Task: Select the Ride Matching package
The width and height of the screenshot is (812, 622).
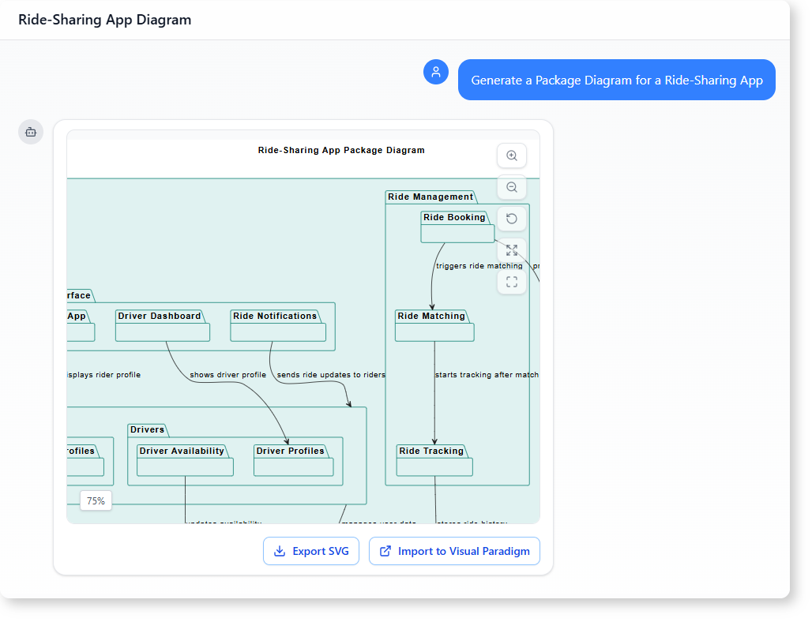Action: (434, 326)
